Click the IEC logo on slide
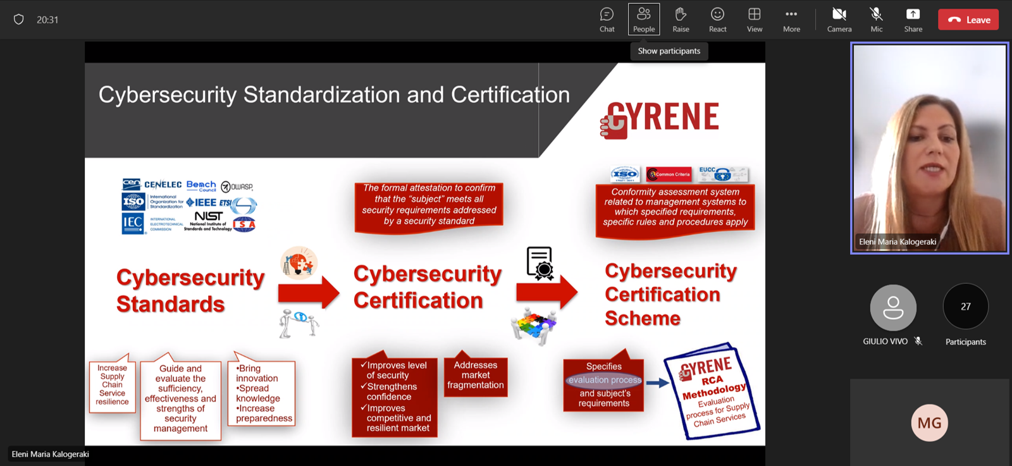1012x466 pixels. tap(133, 223)
